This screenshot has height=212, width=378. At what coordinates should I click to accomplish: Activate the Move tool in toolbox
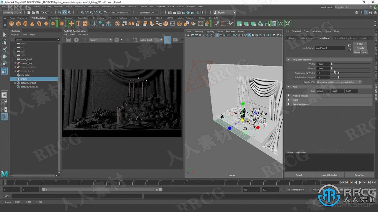click(x=4, y=57)
